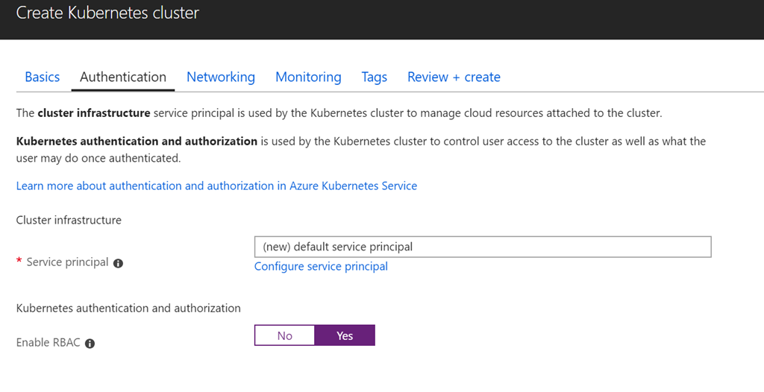
Task: Go to the Monitoring tab
Action: pyautogui.click(x=308, y=77)
